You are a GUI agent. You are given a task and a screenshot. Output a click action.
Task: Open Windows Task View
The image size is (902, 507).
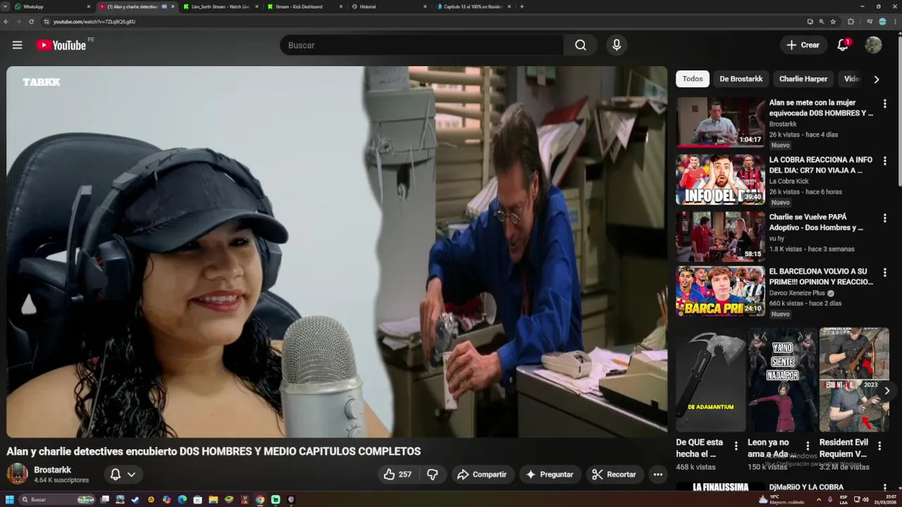point(105,499)
